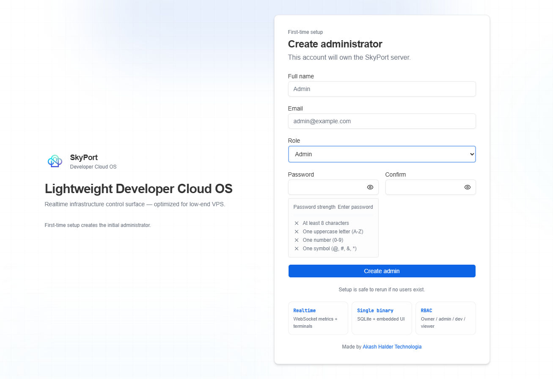Select the Confirm password input box
Image resolution: width=553 pixels, height=379 pixels.
(x=431, y=187)
